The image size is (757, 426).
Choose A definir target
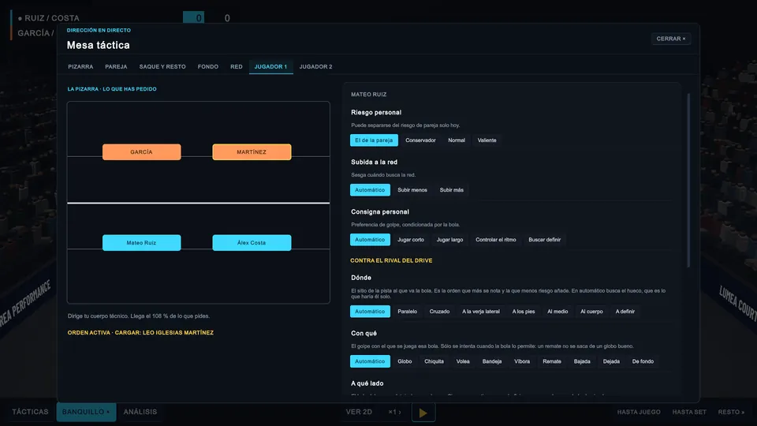tap(625, 312)
